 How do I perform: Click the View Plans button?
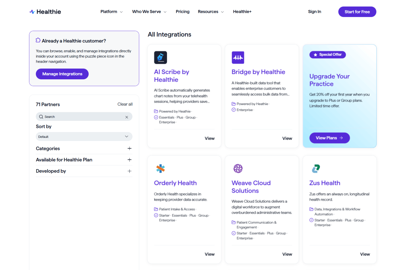[x=329, y=138]
